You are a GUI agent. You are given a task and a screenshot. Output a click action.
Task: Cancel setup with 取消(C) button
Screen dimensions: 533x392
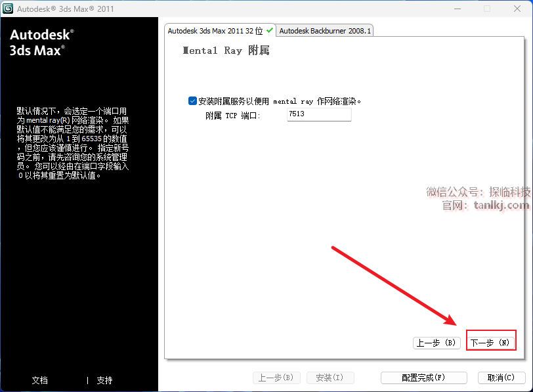pos(501,378)
